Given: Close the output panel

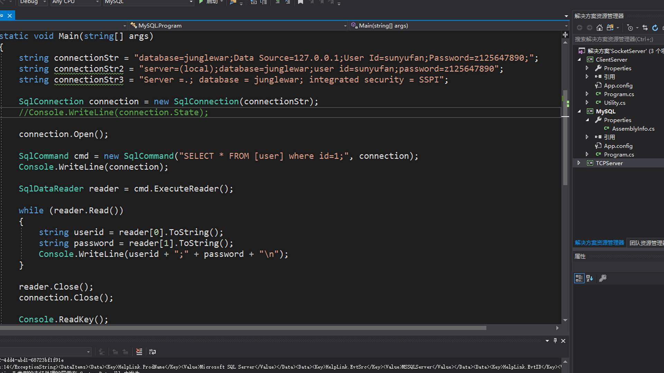Looking at the screenshot, I should coord(563,341).
